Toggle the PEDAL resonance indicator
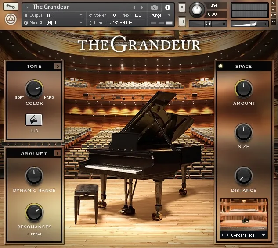Viewport: 278px width, 248px height. [x=28, y=234]
